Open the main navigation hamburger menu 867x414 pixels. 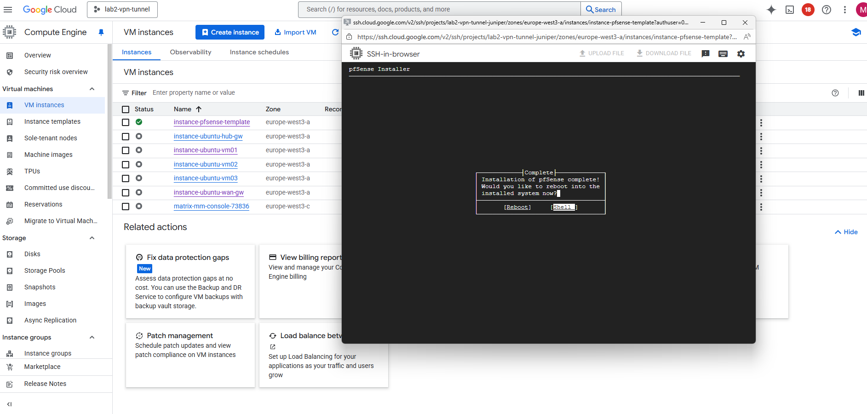[8, 10]
